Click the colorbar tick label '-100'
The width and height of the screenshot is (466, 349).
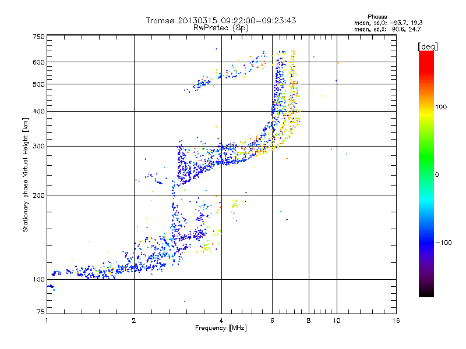pyautogui.click(x=443, y=243)
